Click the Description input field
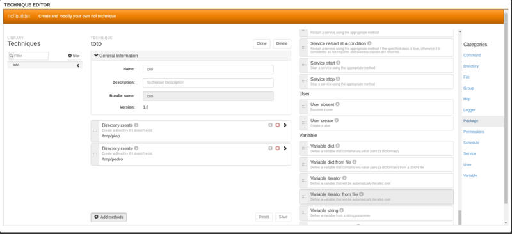This screenshot has height=234, width=512. 208,82
